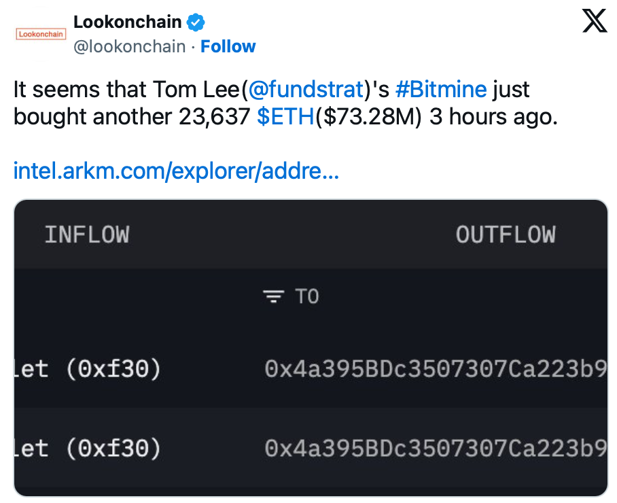This screenshot has height=503, width=617.
Task: Open the X logo link
Action: 595,22
